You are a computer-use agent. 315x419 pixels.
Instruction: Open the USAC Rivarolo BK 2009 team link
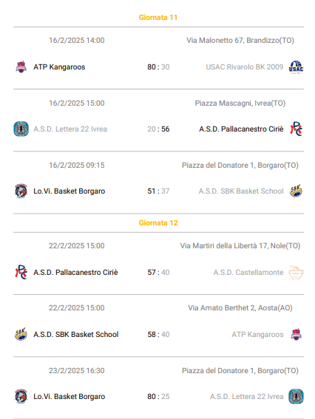pos(245,67)
